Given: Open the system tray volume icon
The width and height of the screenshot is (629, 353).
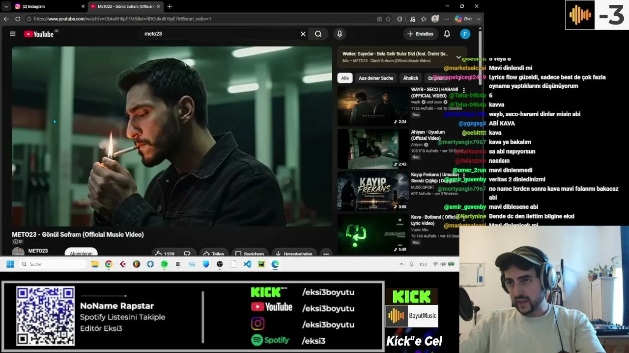Looking at the screenshot, I should coord(443,264).
